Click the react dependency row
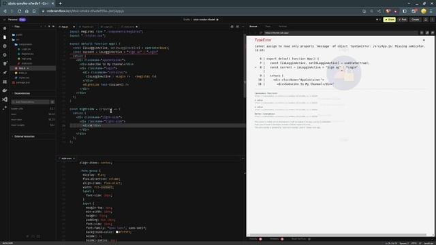436x245 pixels. coord(33,114)
